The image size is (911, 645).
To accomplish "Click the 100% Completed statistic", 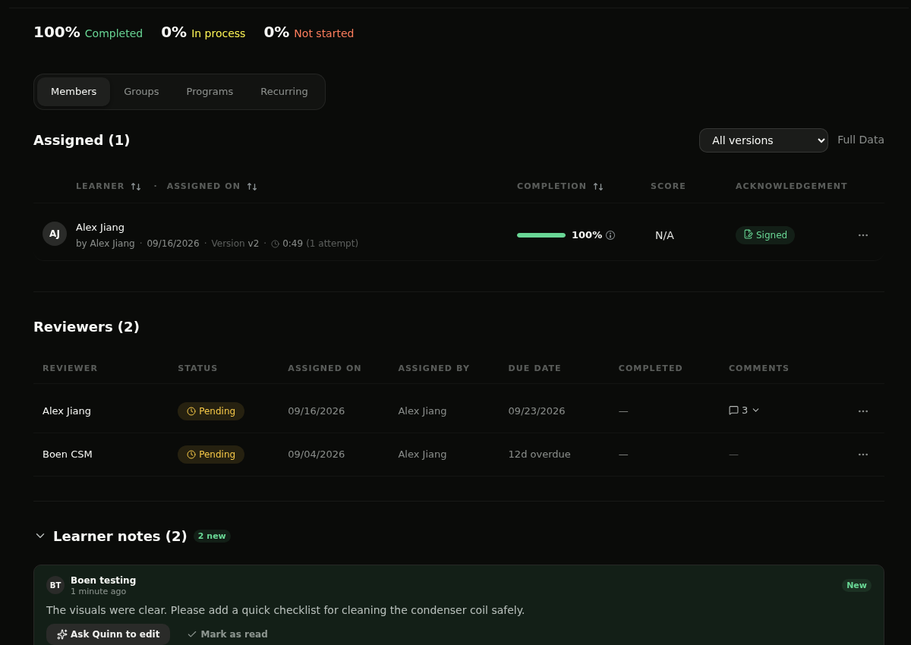I will pos(88,33).
